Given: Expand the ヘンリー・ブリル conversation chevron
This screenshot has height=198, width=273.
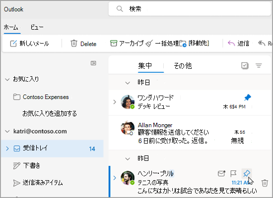Looking at the screenshot, I should click(115, 178).
